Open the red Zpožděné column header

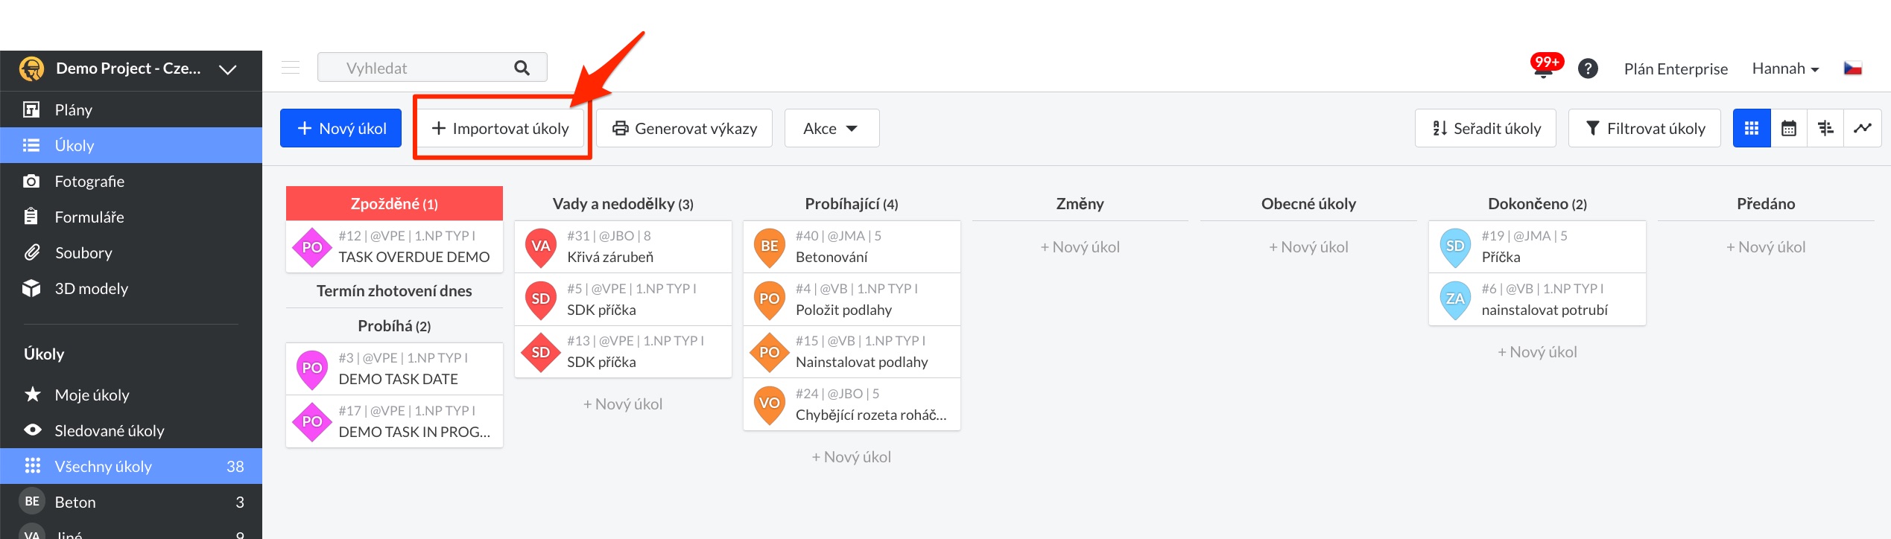(x=394, y=203)
